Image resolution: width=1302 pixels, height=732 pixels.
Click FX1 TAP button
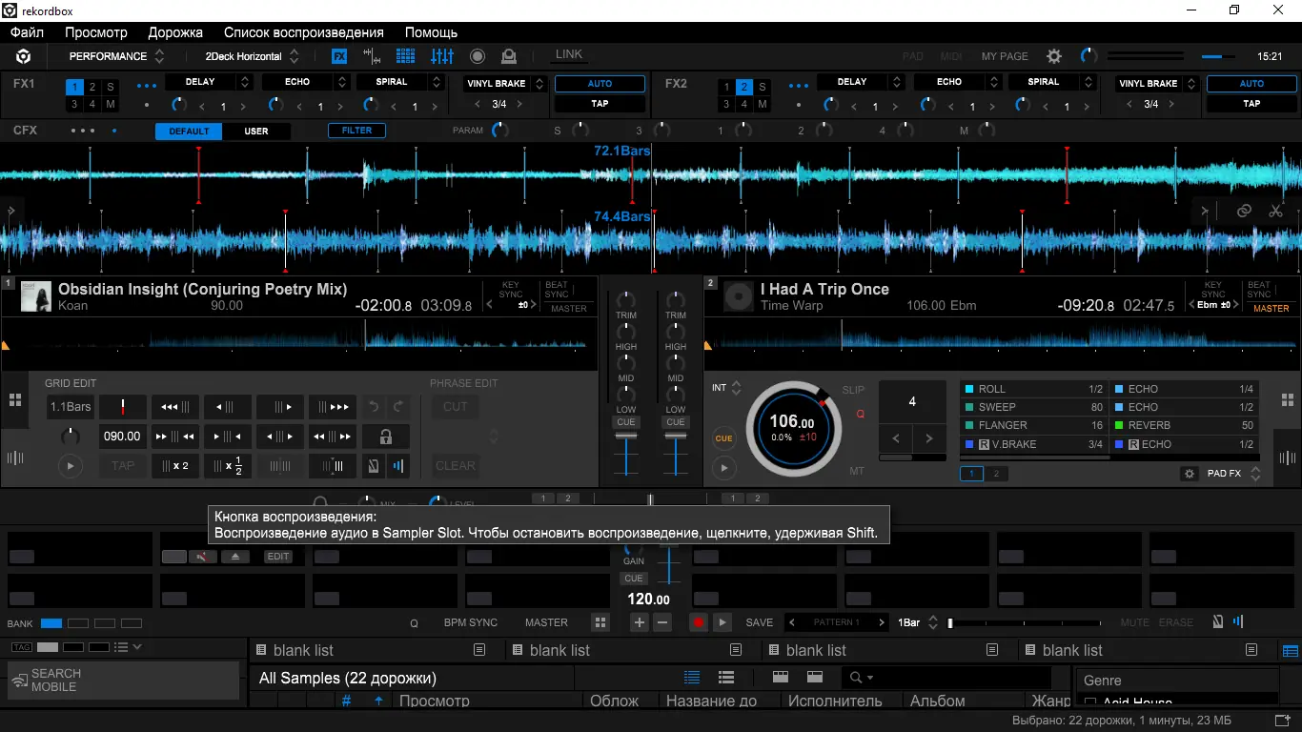click(x=600, y=104)
